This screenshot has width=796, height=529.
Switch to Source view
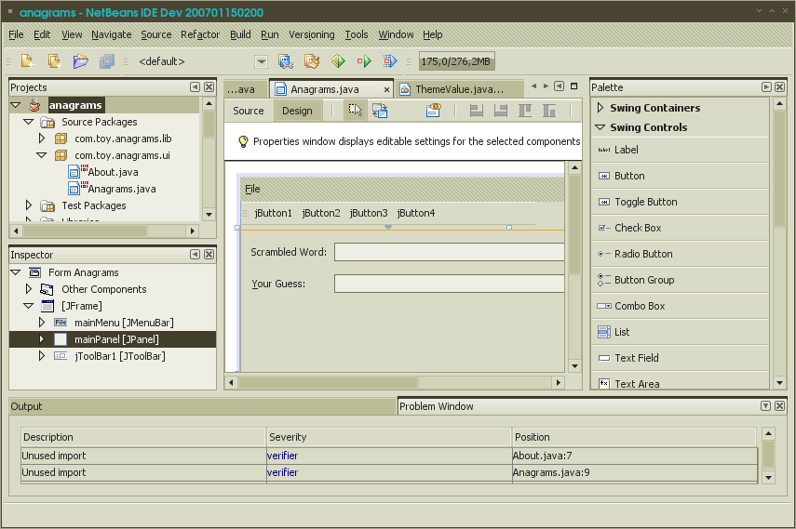[249, 111]
